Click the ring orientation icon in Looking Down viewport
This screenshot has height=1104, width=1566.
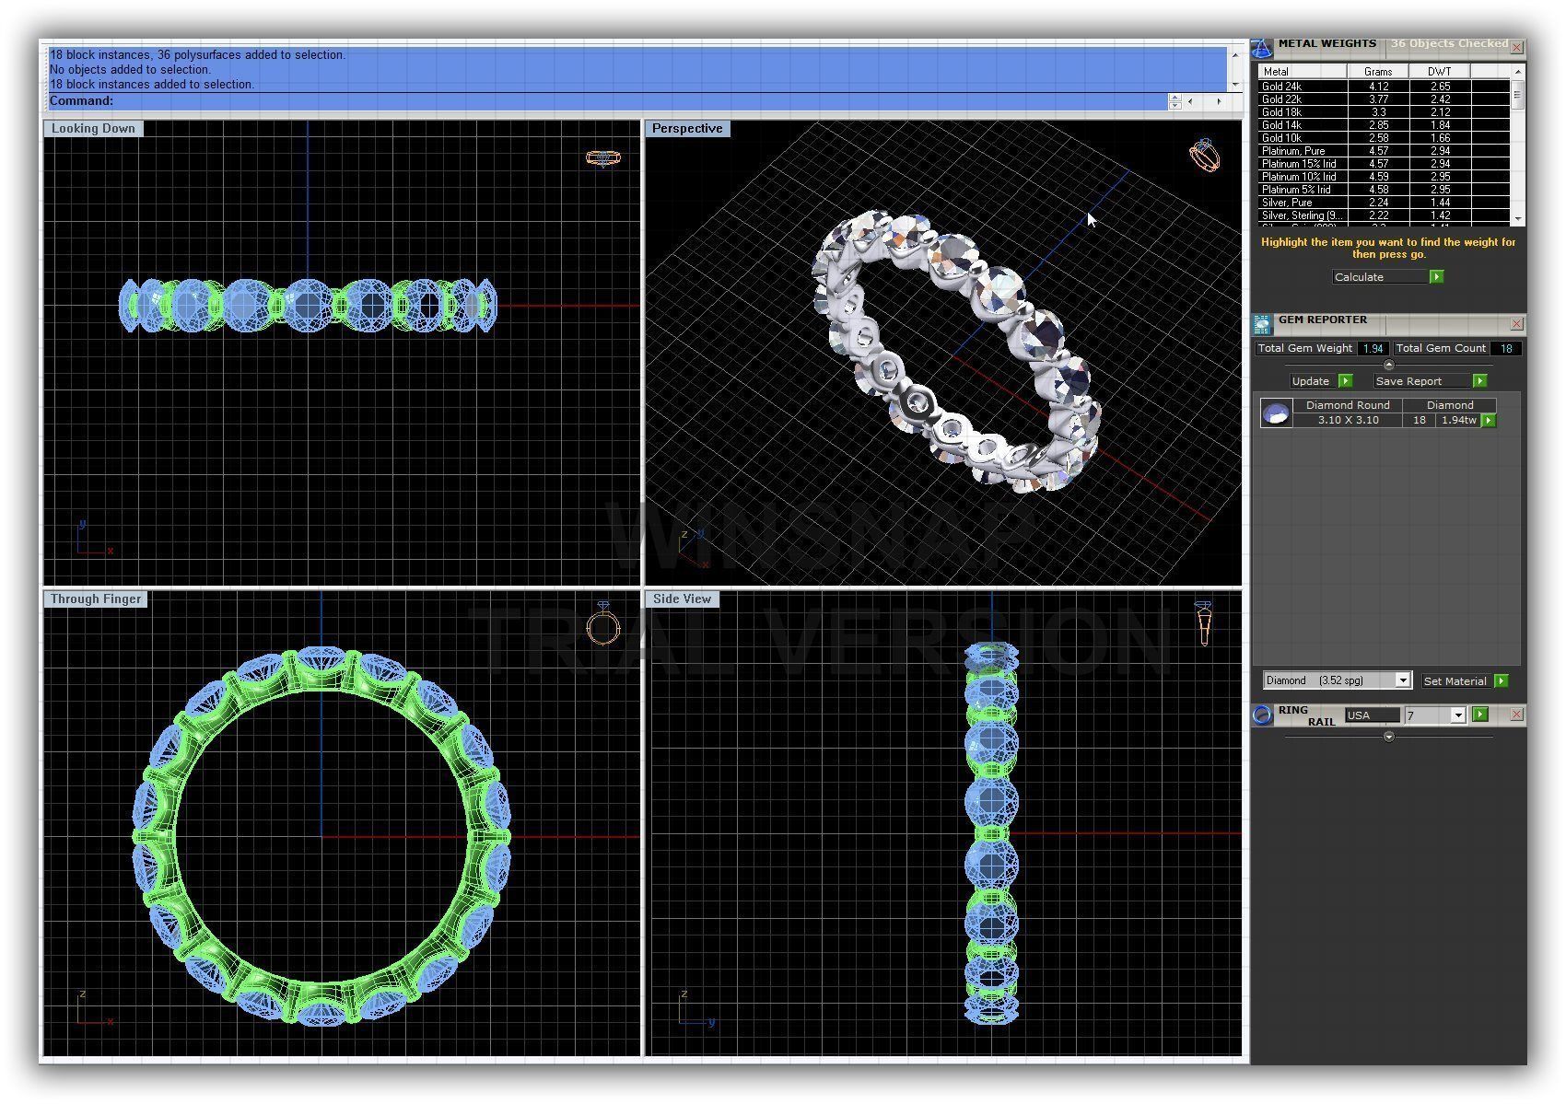click(603, 157)
